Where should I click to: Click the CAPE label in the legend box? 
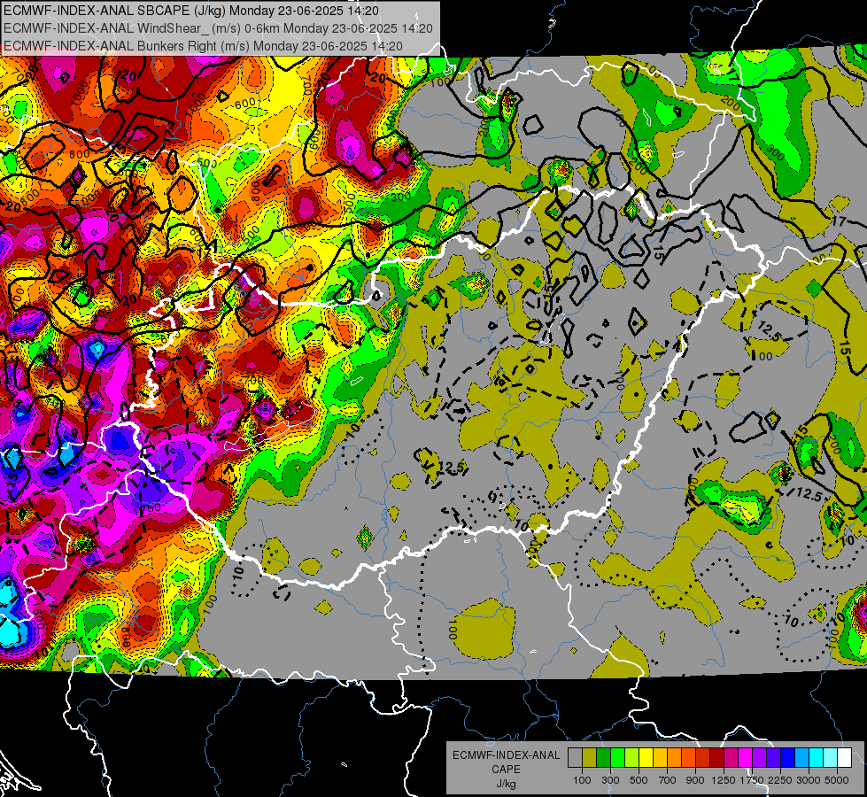[506, 770]
